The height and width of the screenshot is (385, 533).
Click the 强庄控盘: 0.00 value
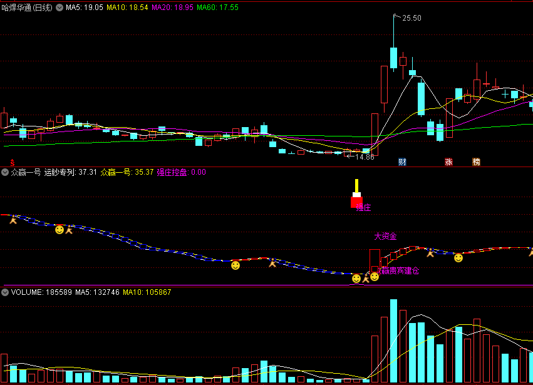tap(181, 172)
